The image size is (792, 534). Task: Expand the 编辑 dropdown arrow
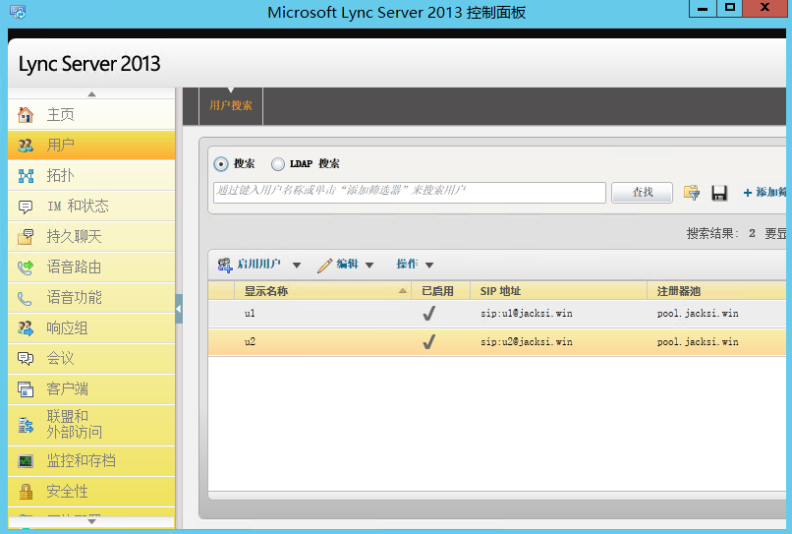[369, 265]
